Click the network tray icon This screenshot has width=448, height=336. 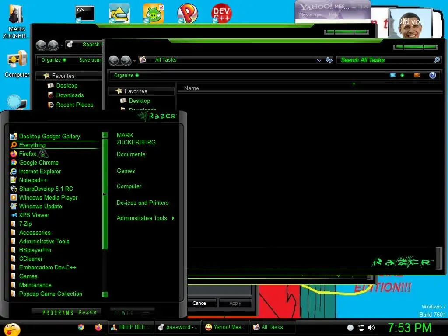pos(361,328)
